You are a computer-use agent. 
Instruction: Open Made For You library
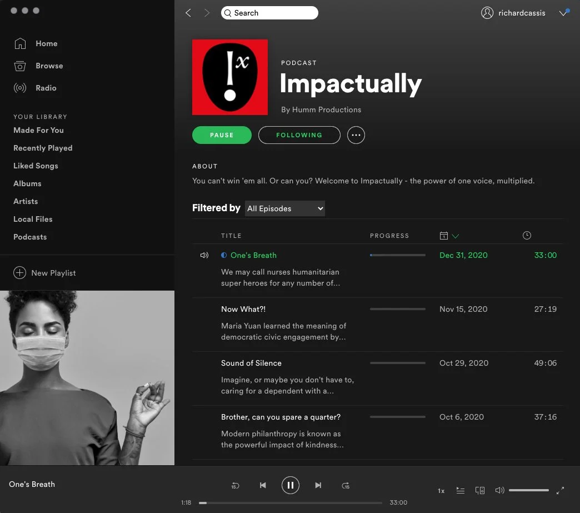[38, 130]
